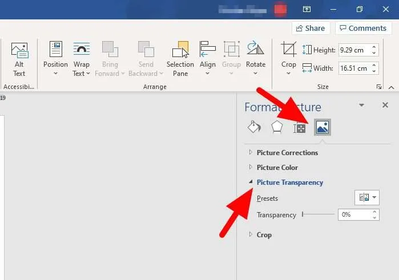This screenshot has width=399, height=280.
Task: Click the Send Backward dropdown arrow
Action: [161, 74]
